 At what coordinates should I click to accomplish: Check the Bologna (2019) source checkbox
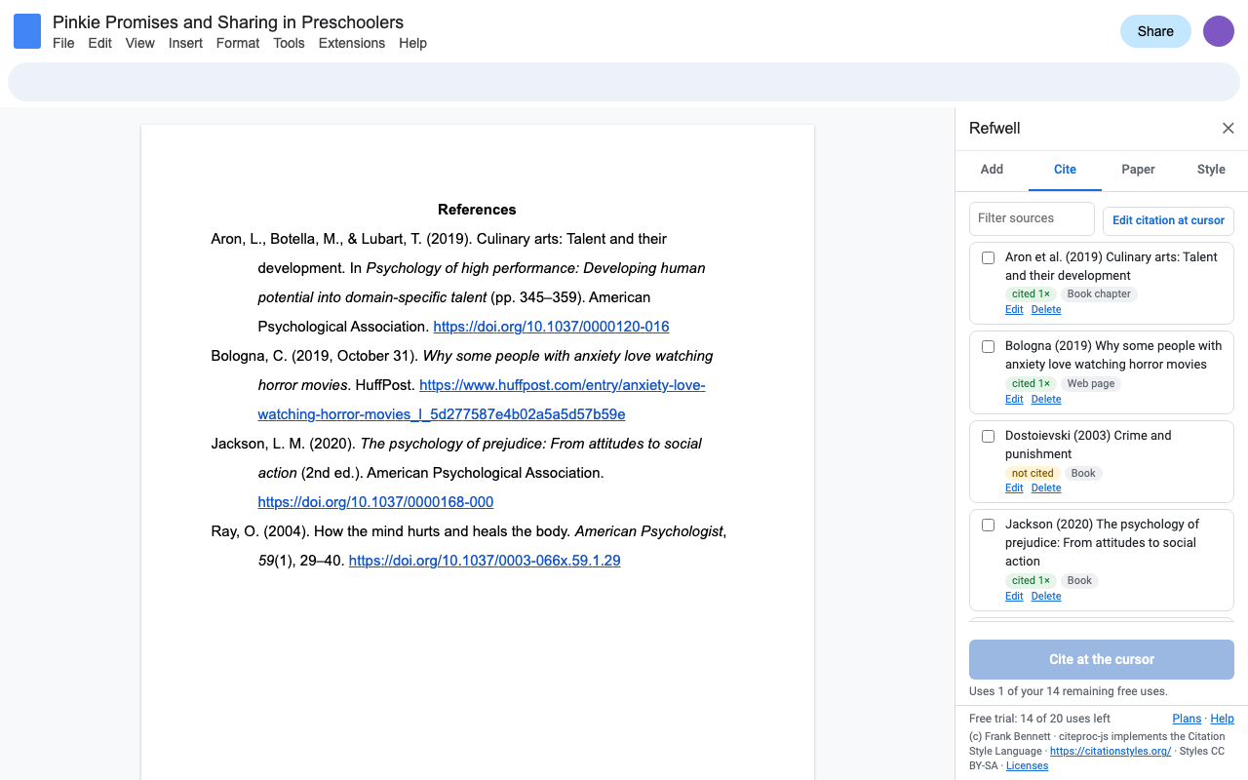point(988,347)
